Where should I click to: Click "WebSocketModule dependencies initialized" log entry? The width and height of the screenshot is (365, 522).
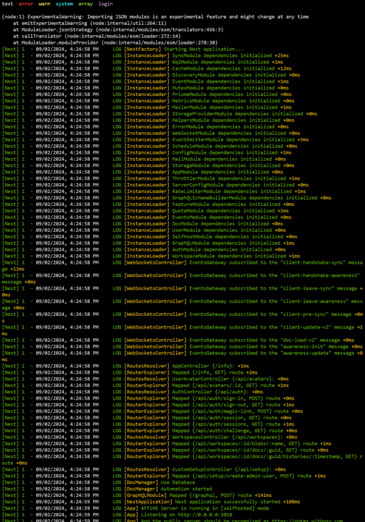tap(236, 133)
